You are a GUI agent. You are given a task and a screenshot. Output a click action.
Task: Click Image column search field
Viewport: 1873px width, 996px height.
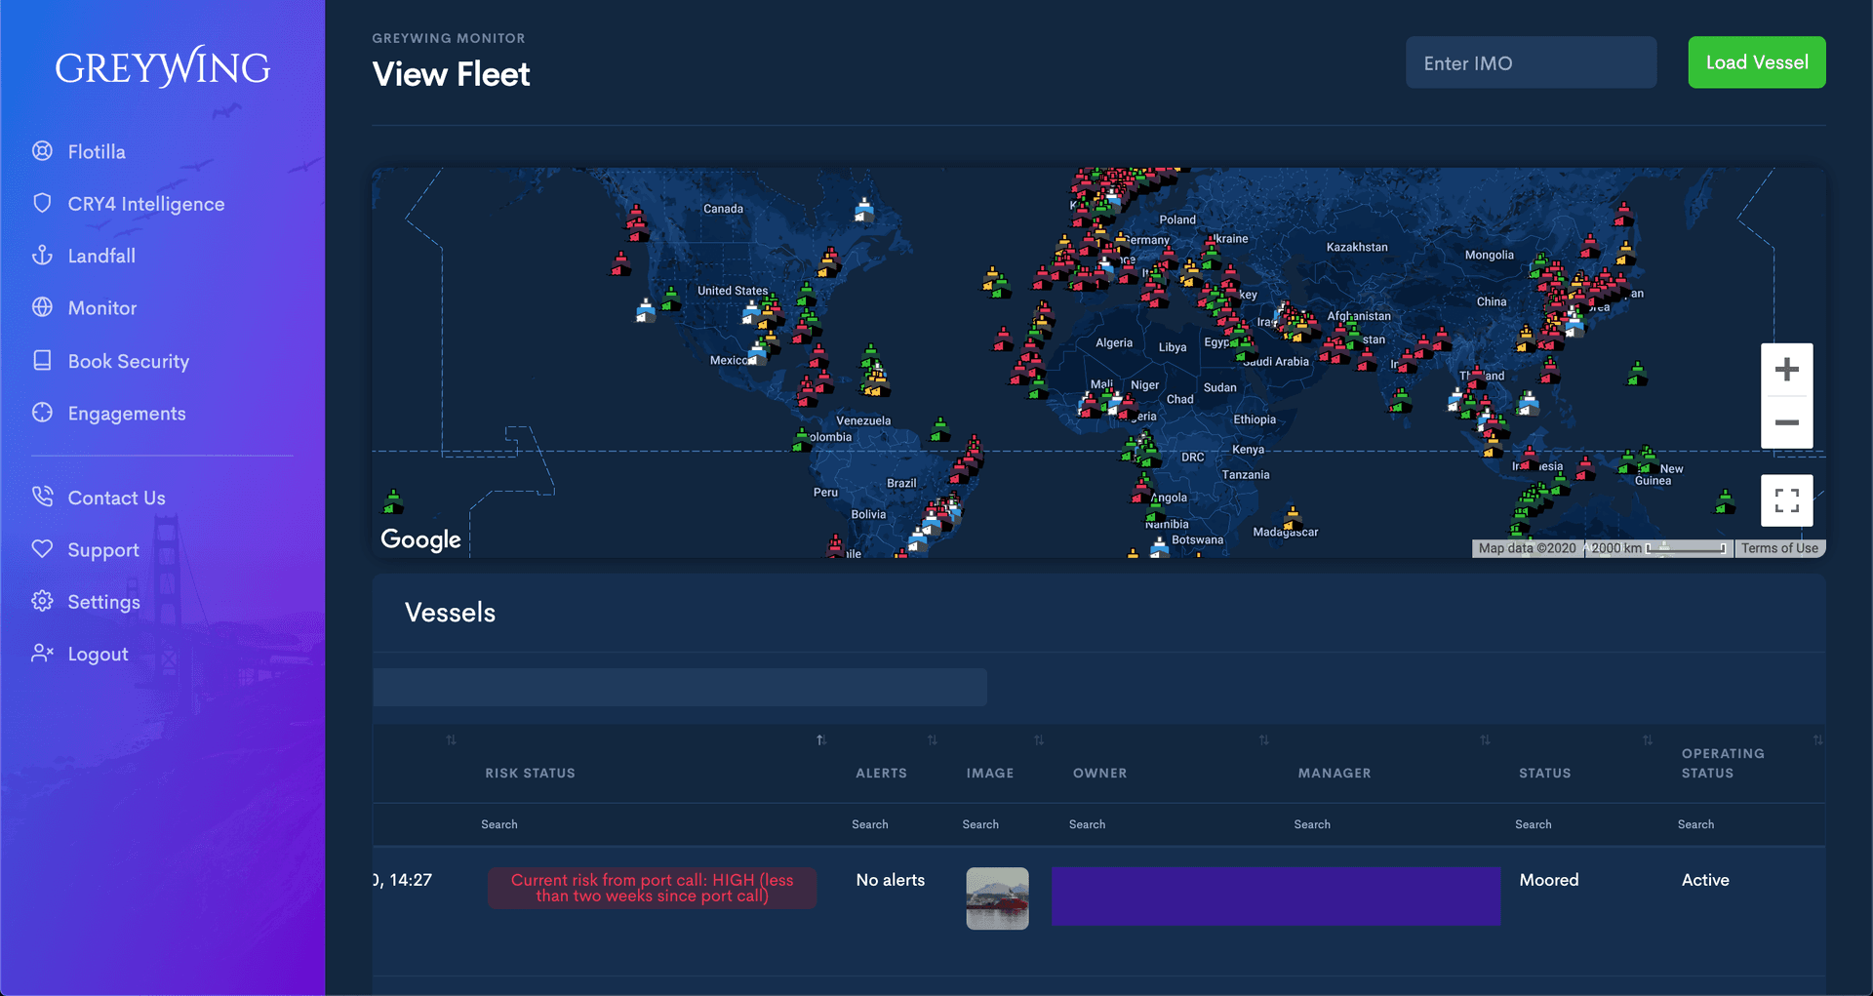pyautogui.click(x=1000, y=824)
